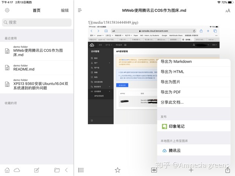Create new note with compose icon
The height and width of the screenshot is (176, 235).
pyautogui.click(x=37, y=170)
